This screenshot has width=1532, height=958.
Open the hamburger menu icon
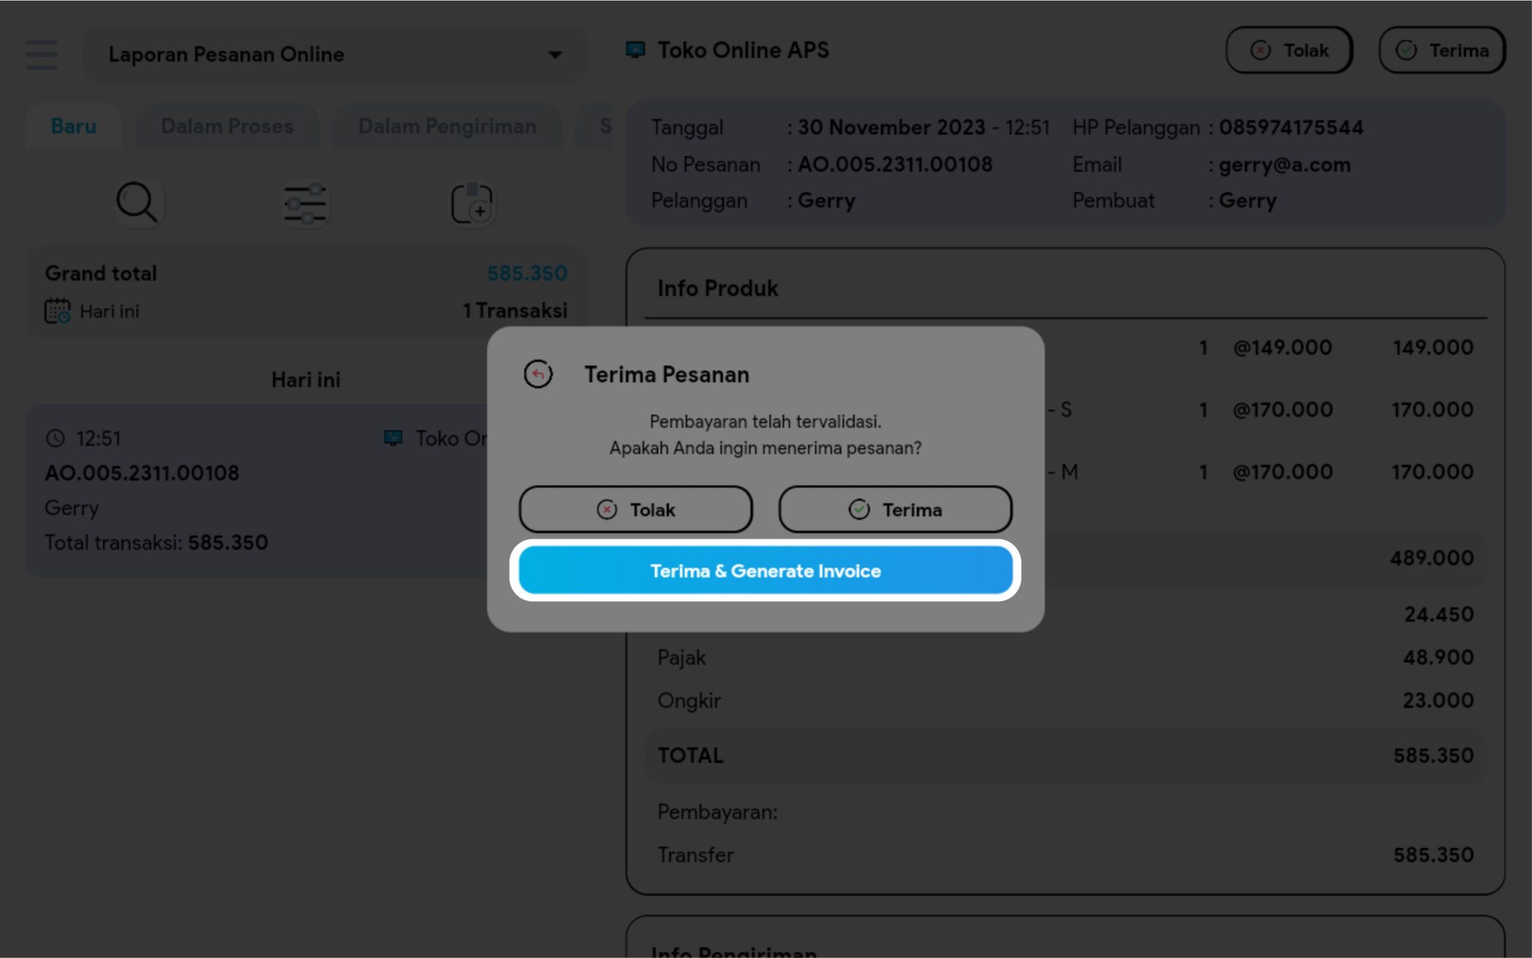tap(41, 54)
